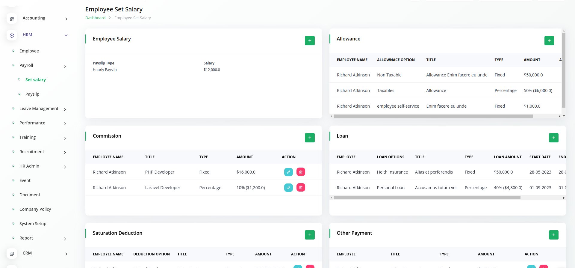Open the Employee menu item
This screenshot has width=575, height=268.
click(29, 51)
